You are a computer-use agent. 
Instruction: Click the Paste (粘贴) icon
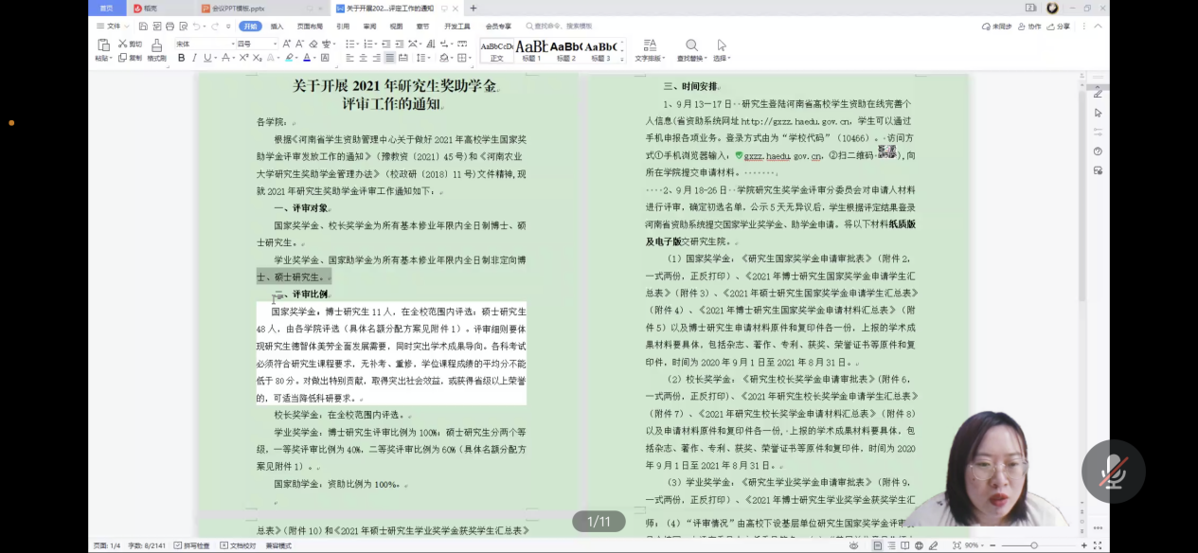[102, 45]
